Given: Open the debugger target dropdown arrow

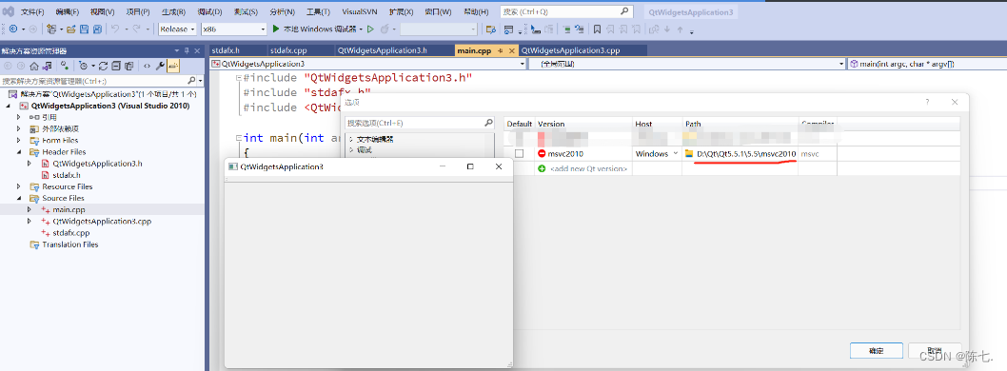Looking at the screenshot, I should coord(361,29).
